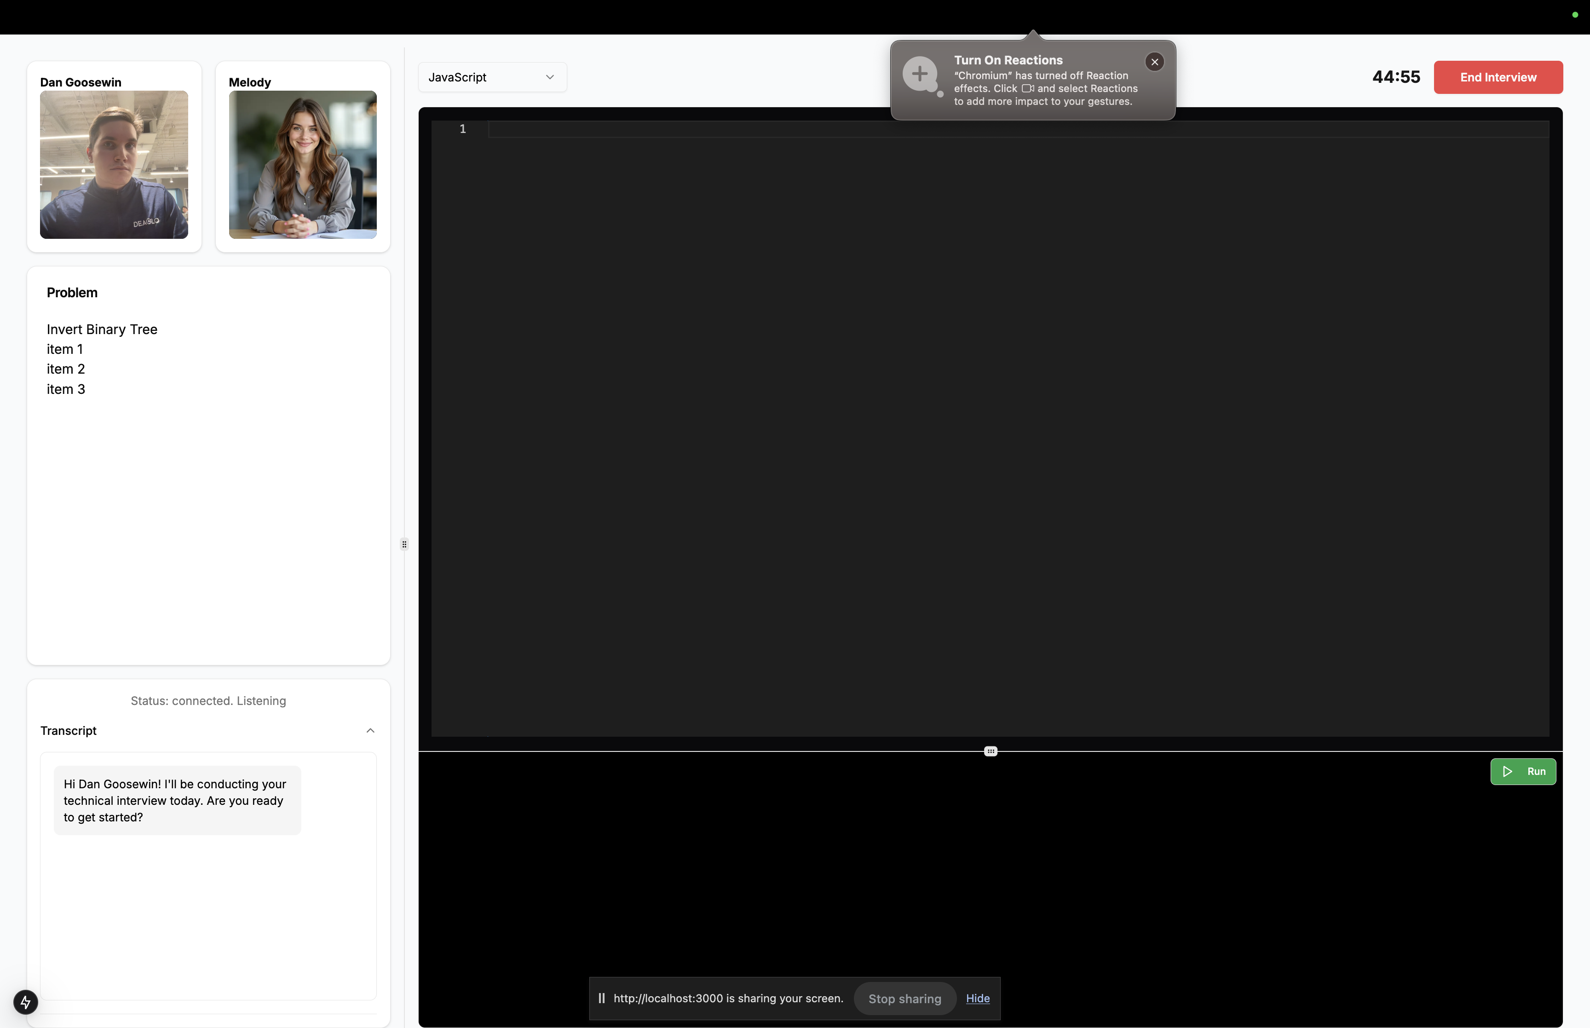Viewport: 1590px width, 1028px height.
Task: Click the vertical panel resize handle
Action: [403, 544]
